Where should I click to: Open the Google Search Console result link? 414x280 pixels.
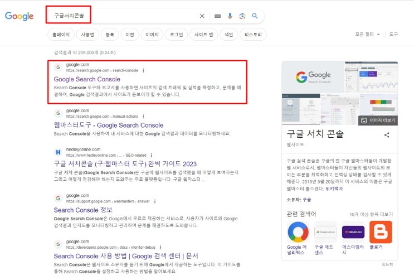coord(87,79)
